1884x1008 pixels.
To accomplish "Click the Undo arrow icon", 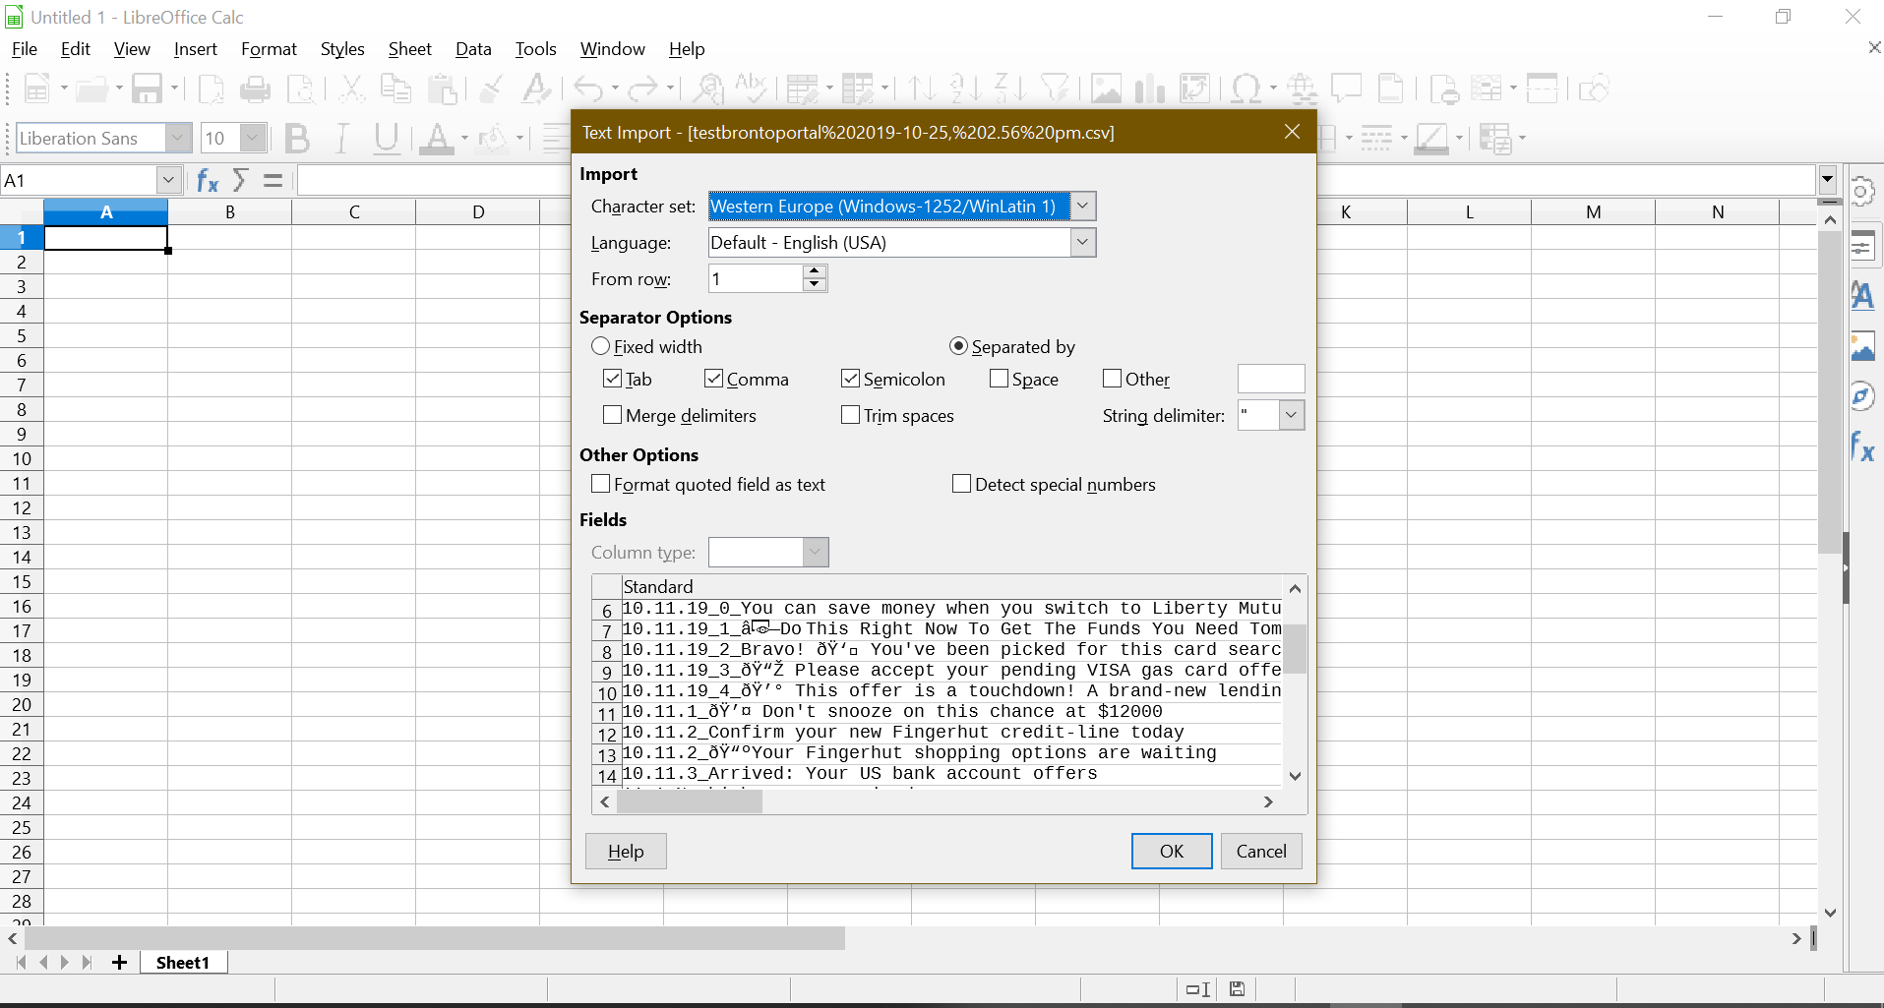I will [x=588, y=89].
